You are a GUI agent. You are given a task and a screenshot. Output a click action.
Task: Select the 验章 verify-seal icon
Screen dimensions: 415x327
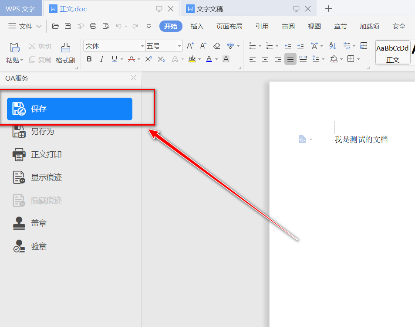click(x=19, y=246)
